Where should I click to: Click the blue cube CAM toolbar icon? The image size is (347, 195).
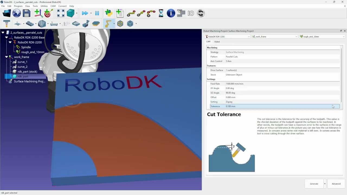(130, 24)
